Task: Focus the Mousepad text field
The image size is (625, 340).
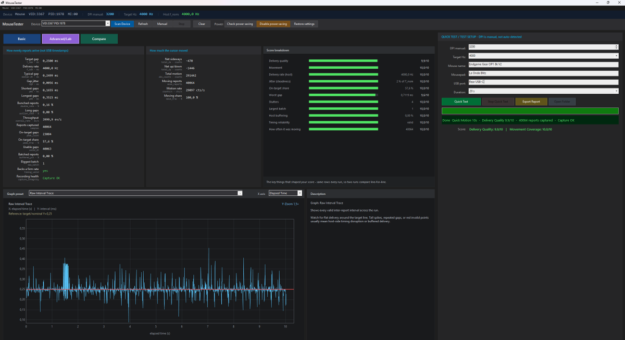Action: [543, 73]
